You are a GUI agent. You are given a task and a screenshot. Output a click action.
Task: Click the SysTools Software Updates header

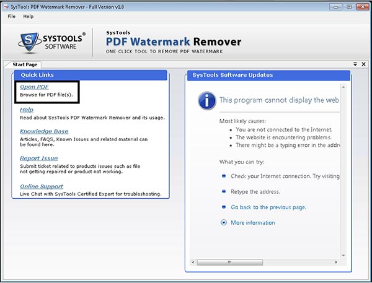point(268,76)
